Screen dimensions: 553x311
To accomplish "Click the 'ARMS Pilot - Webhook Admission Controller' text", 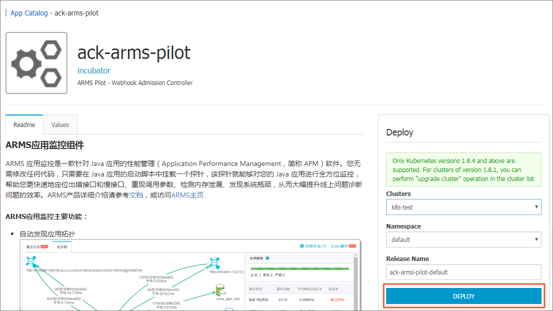I will [135, 83].
